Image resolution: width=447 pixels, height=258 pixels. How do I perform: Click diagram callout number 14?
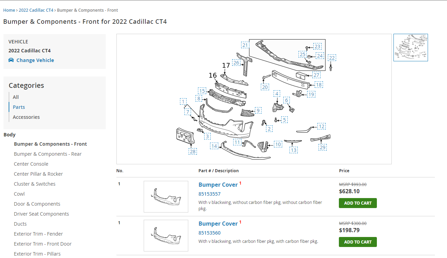point(215,146)
